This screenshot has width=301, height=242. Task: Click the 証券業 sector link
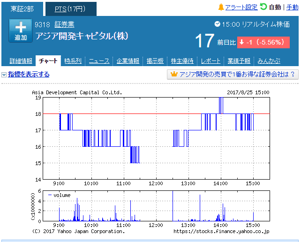64,24
